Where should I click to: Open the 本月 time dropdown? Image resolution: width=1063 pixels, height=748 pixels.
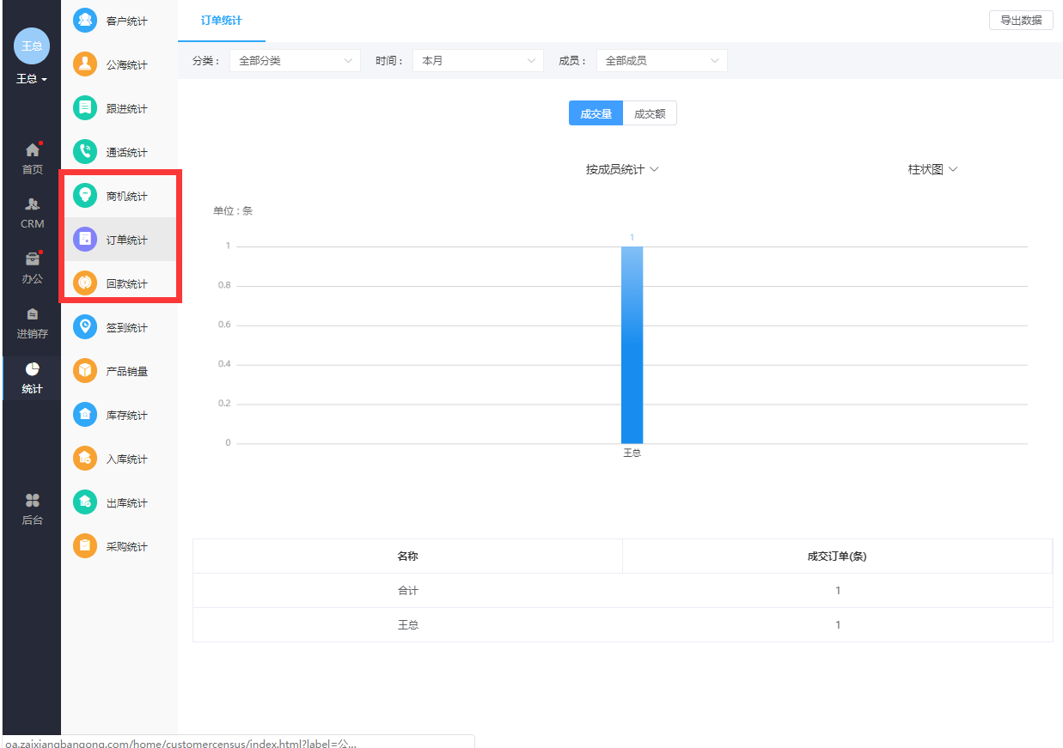(x=478, y=61)
